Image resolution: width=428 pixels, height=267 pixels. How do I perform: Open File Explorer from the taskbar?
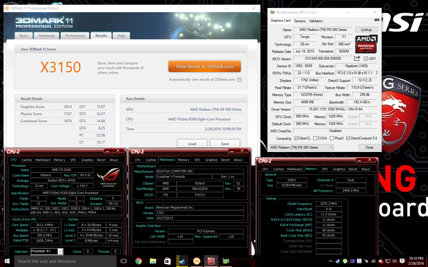click(x=153, y=261)
